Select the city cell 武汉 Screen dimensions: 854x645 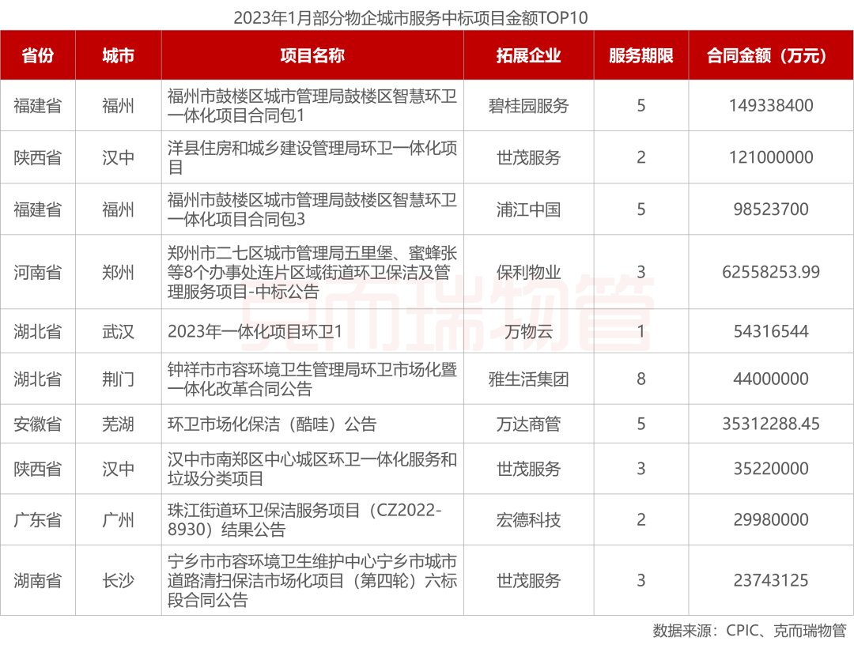(118, 331)
